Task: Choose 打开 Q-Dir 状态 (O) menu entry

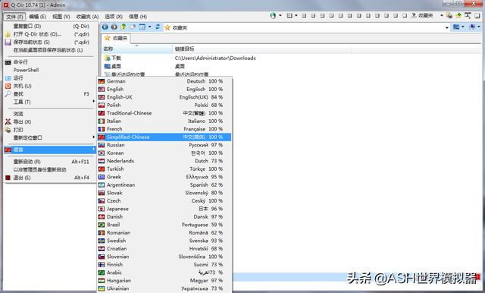Action: (49, 34)
